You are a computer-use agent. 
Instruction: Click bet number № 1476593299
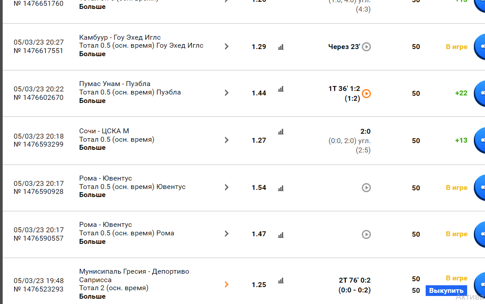[x=38, y=144]
